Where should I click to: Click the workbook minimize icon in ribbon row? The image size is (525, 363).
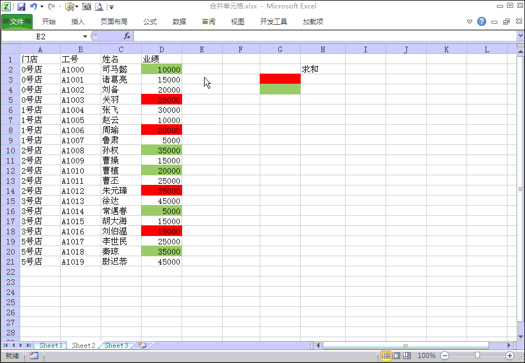coord(494,22)
